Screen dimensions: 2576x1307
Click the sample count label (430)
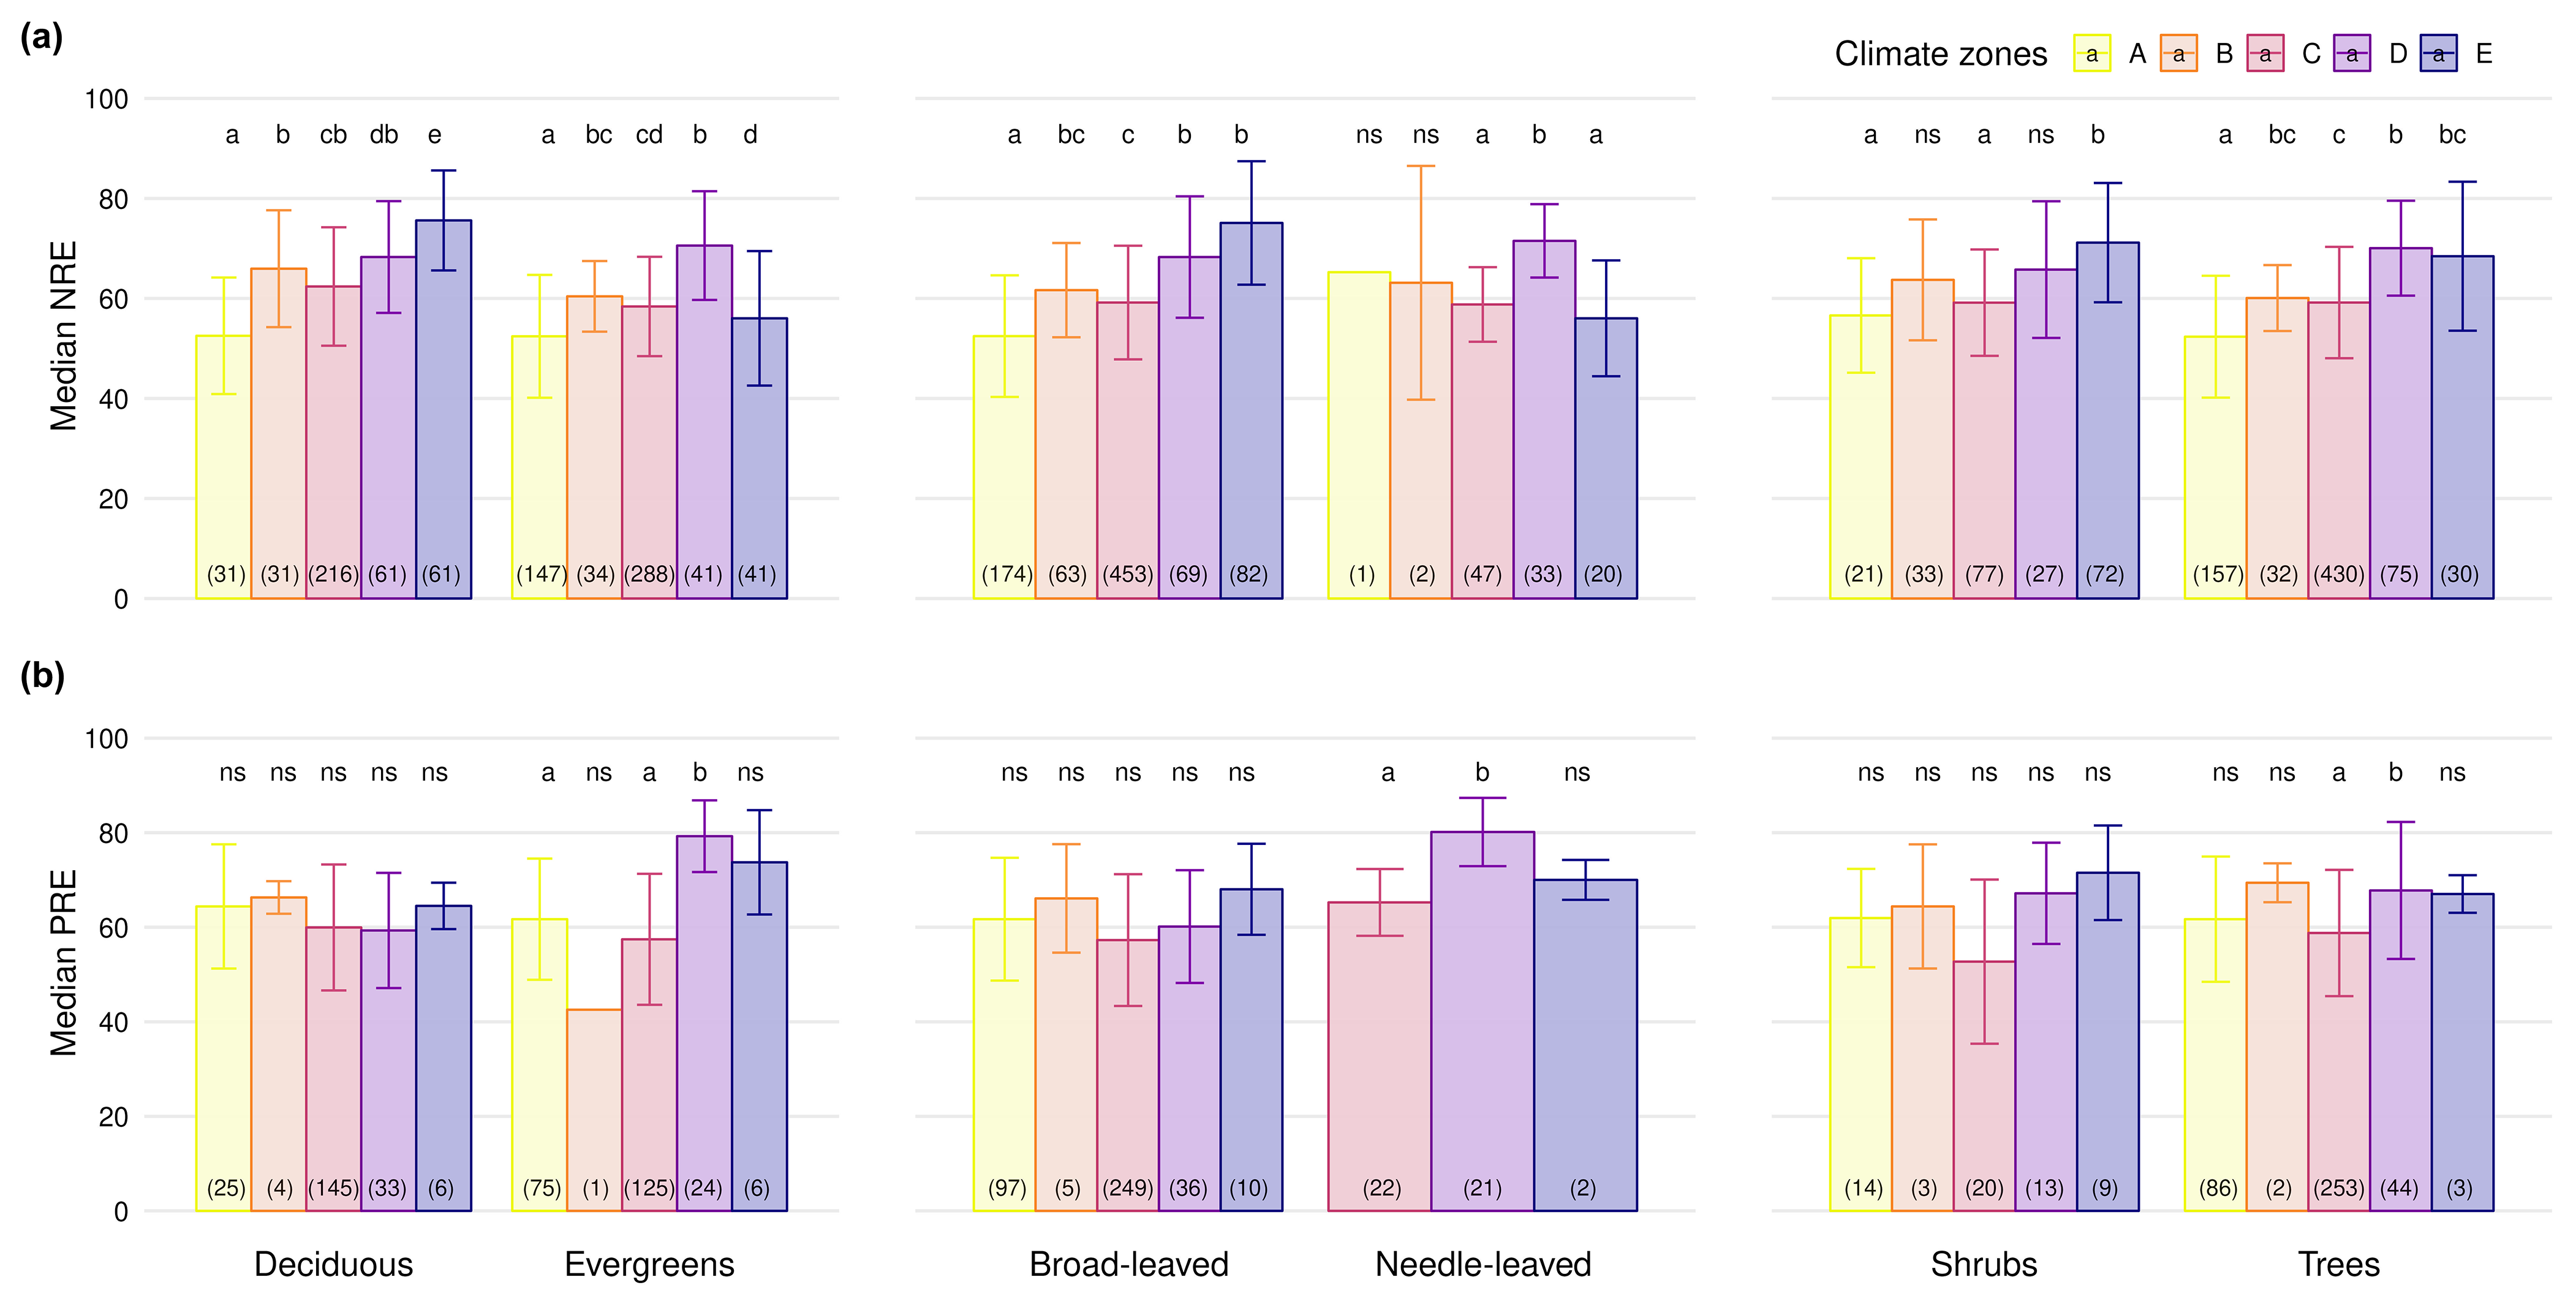click(2339, 574)
